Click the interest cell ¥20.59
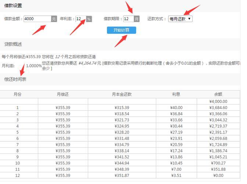This screenshot has height=184, width=247. (176, 145)
